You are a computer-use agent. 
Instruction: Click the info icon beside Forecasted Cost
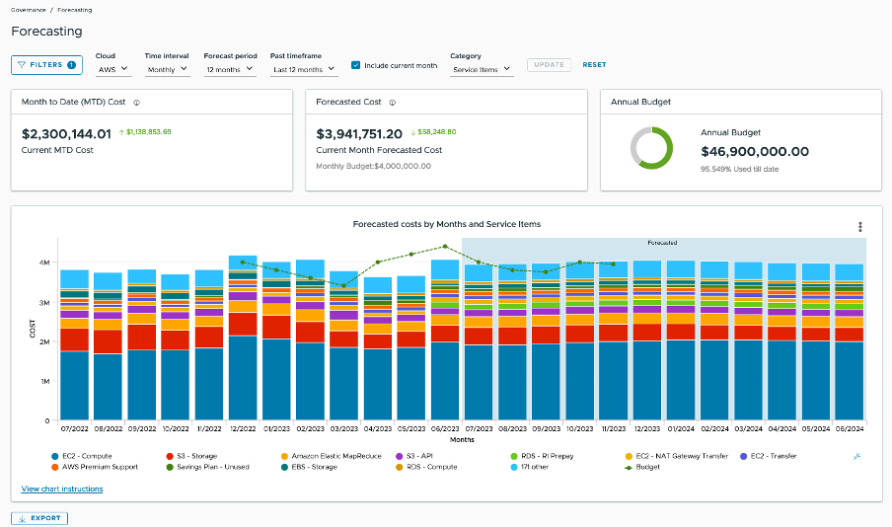(x=392, y=102)
